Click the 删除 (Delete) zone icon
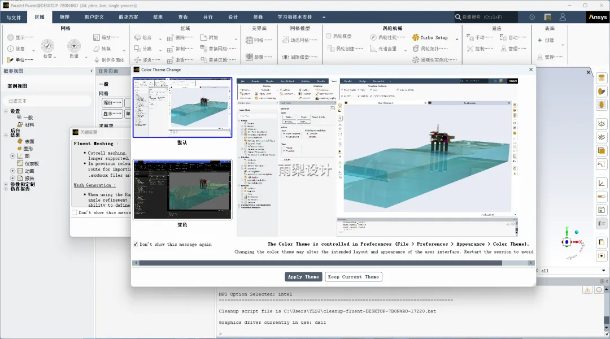 click(x=170, y=38)
